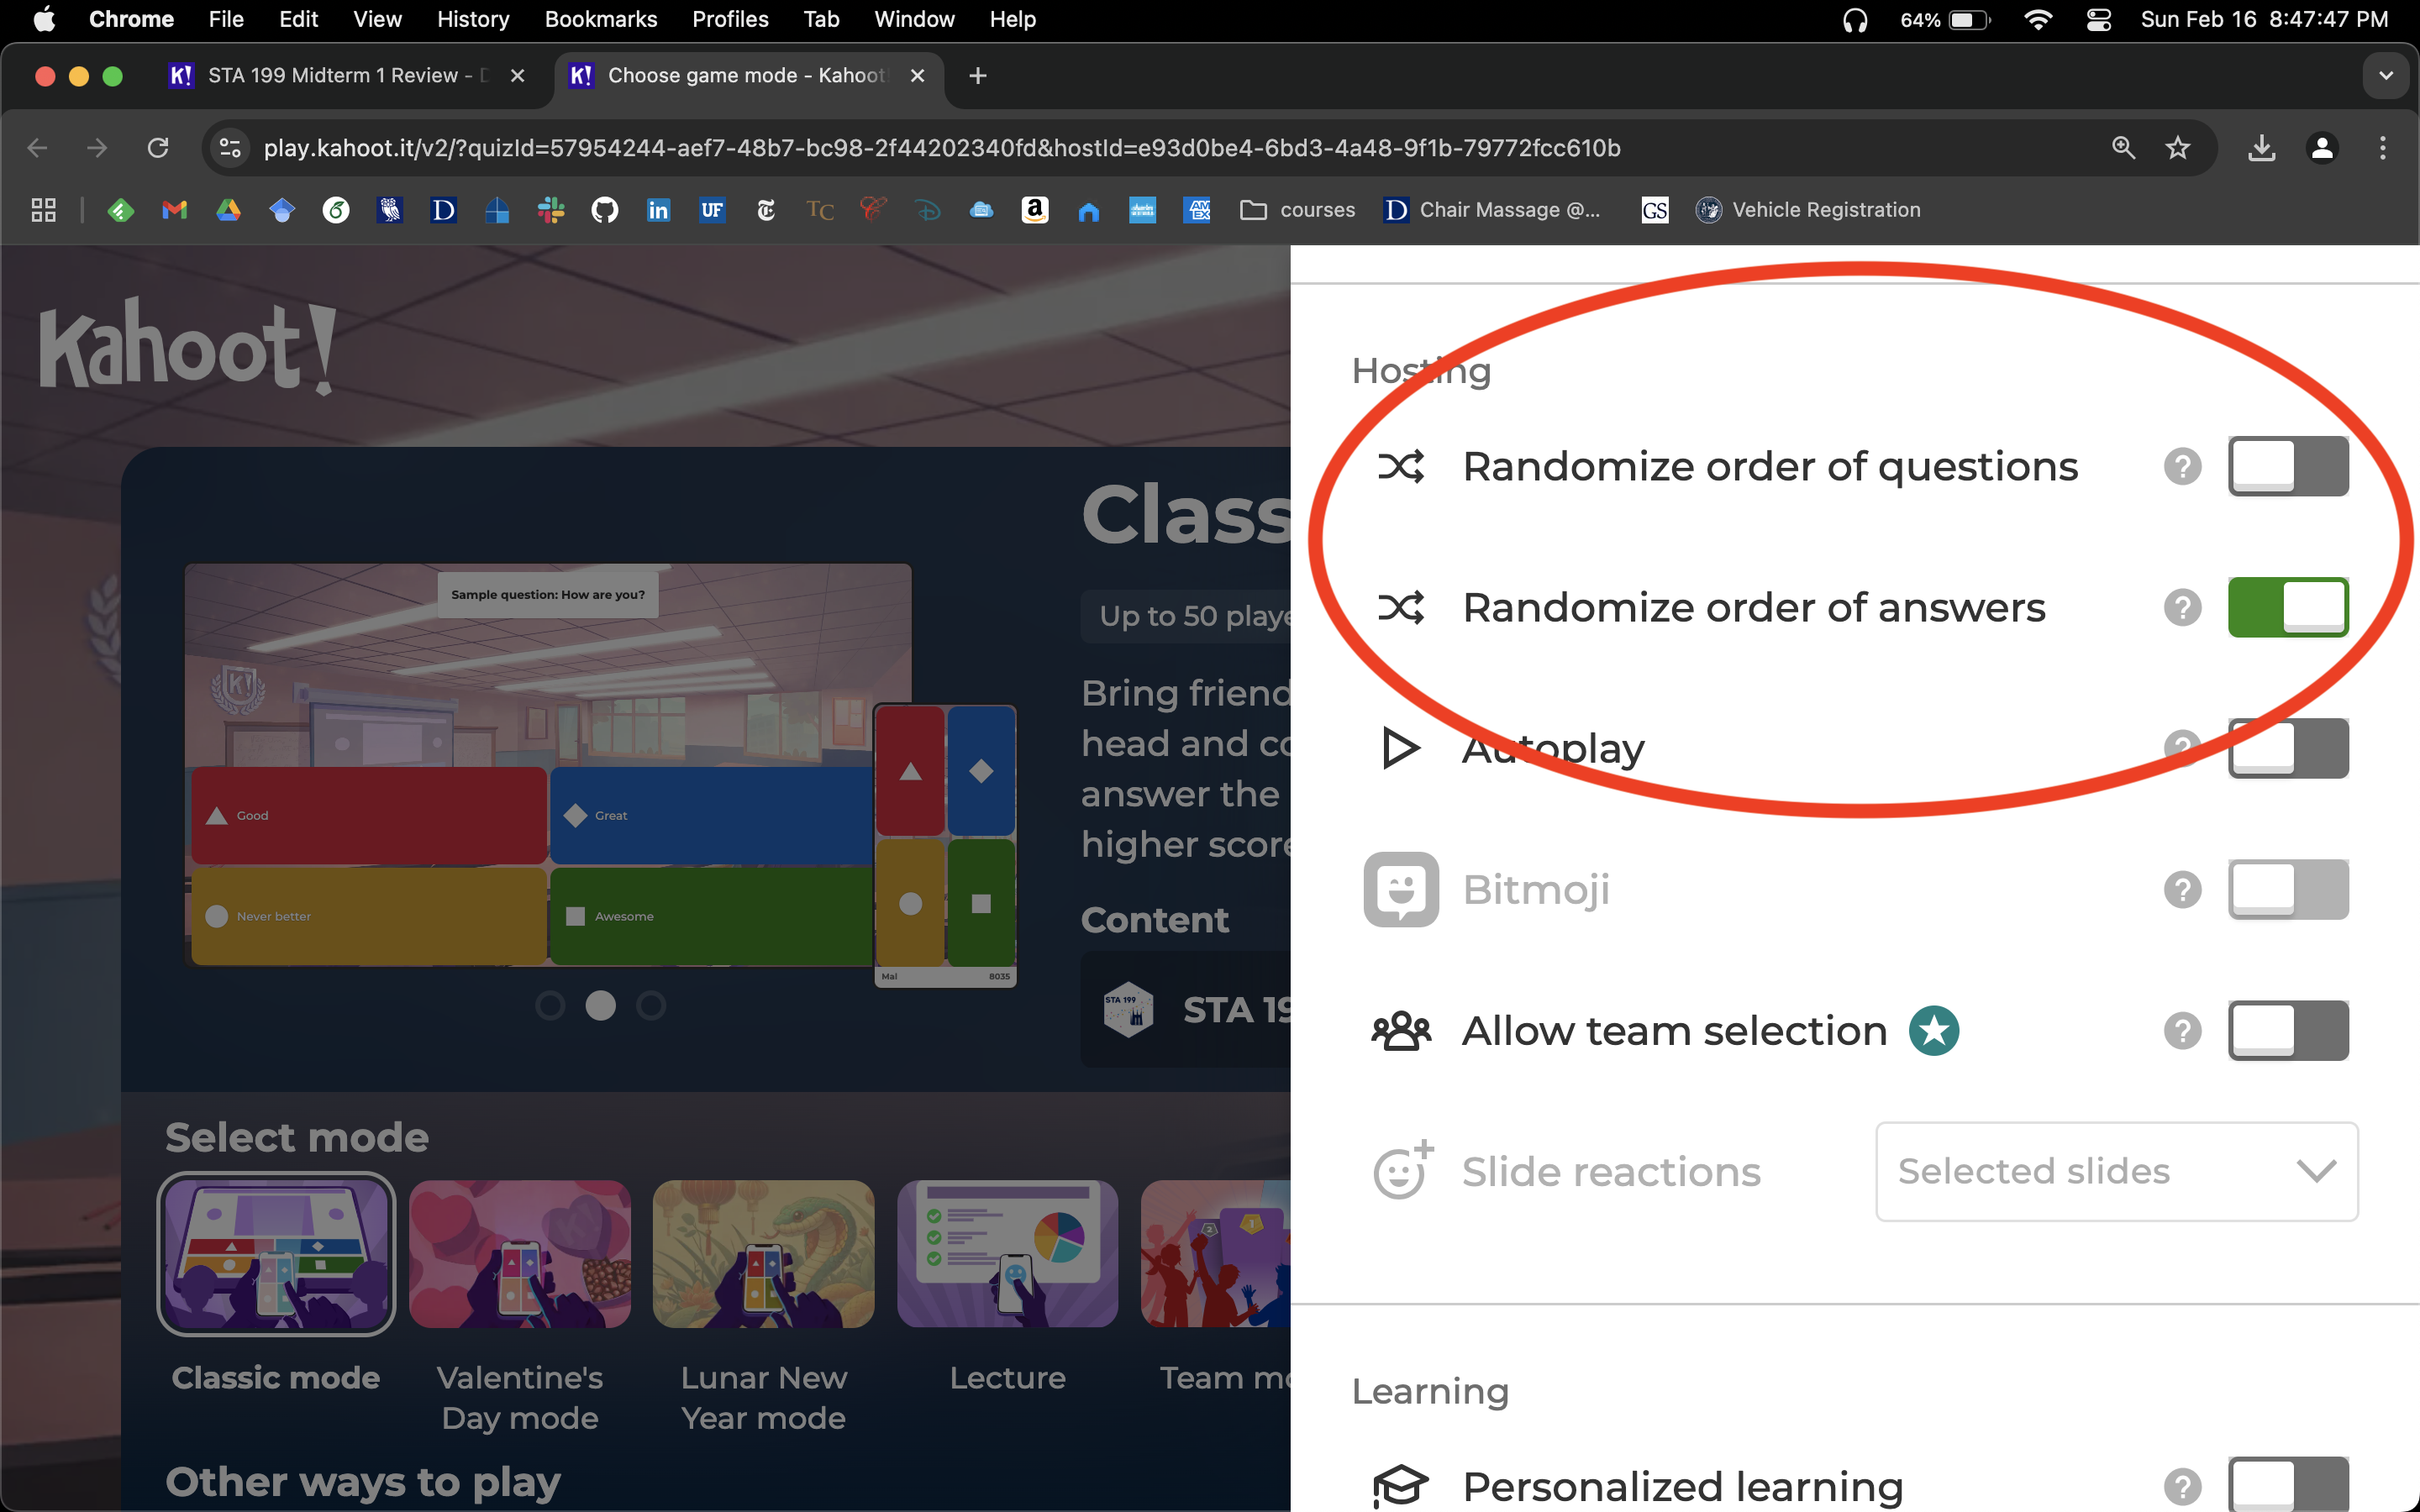
Task: Open the Overleaf bookmark
Action: tap(336, 210)
